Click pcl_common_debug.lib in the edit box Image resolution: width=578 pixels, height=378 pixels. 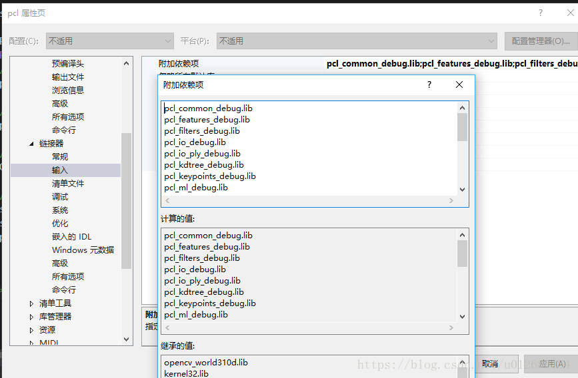click(208, 108)
